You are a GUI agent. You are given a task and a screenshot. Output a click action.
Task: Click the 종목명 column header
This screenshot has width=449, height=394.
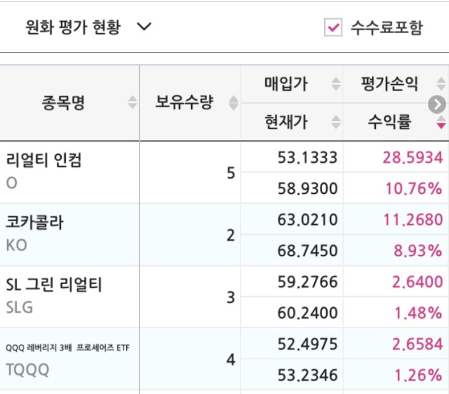pos(63,103)
